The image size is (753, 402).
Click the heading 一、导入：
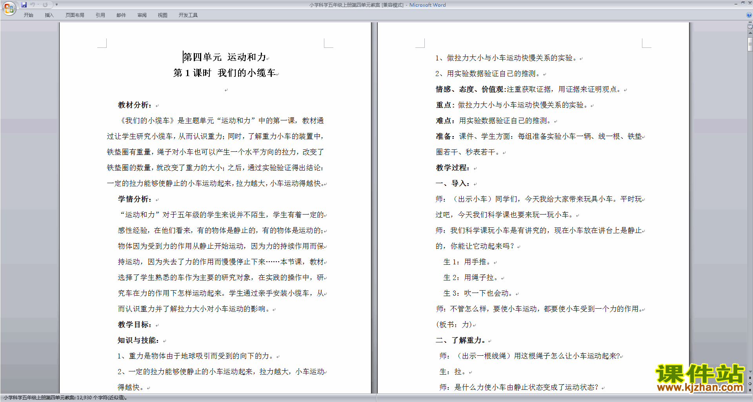pos(453,184)
